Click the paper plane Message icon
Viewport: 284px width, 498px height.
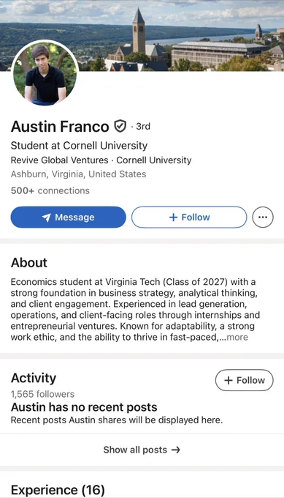pos(47,218)
